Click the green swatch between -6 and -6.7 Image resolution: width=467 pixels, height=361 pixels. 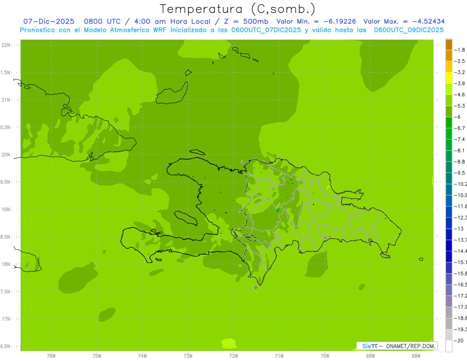pos(449,123)
